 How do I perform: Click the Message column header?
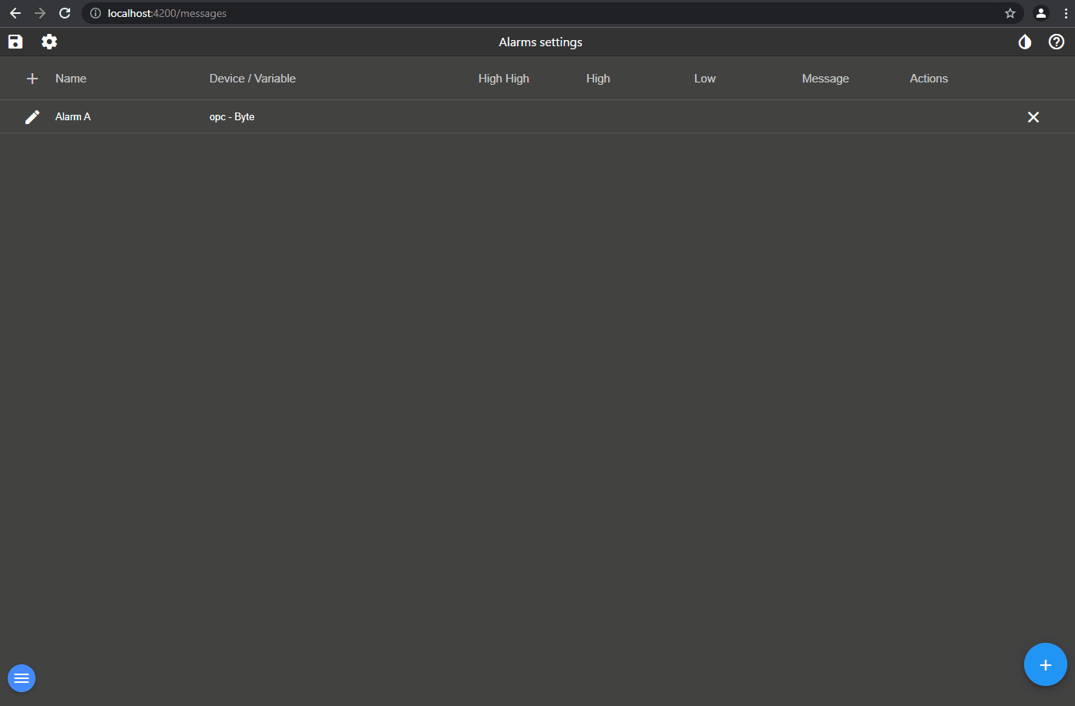[825, 79]
